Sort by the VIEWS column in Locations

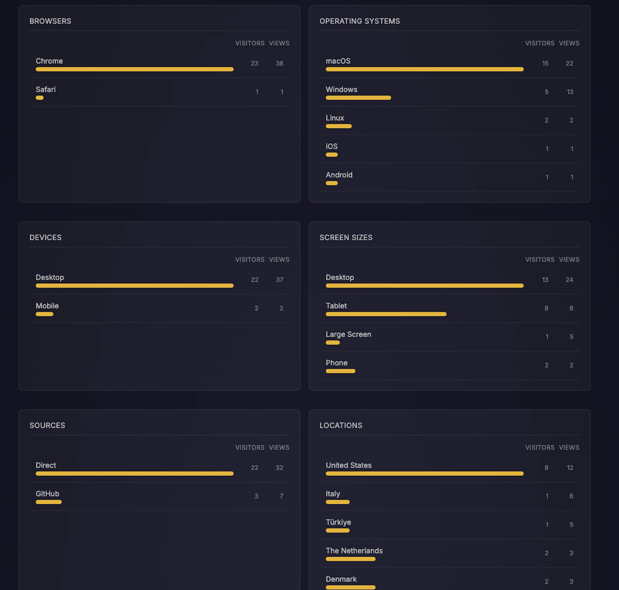(569, 447)
